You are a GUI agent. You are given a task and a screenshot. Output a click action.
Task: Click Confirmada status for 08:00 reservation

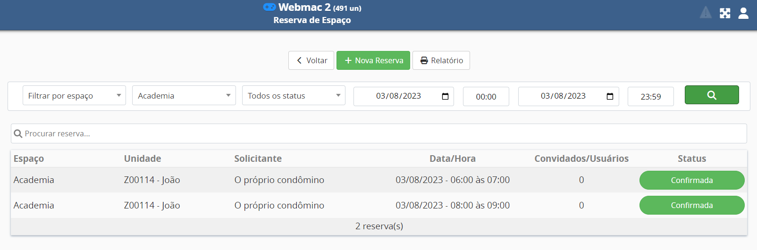(691, 205)
